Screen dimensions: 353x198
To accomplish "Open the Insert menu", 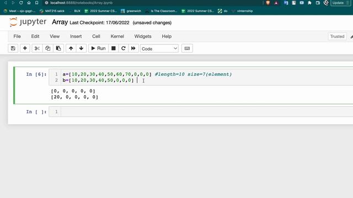I will pos(76,36).
